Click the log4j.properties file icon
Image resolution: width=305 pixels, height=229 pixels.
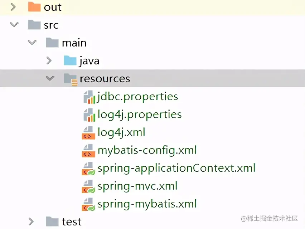89,115
